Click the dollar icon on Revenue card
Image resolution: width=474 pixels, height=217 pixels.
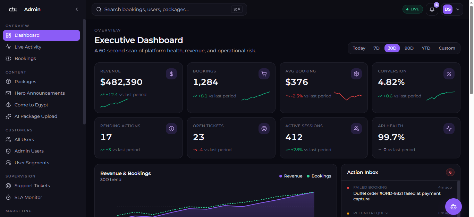pos(171,74)
